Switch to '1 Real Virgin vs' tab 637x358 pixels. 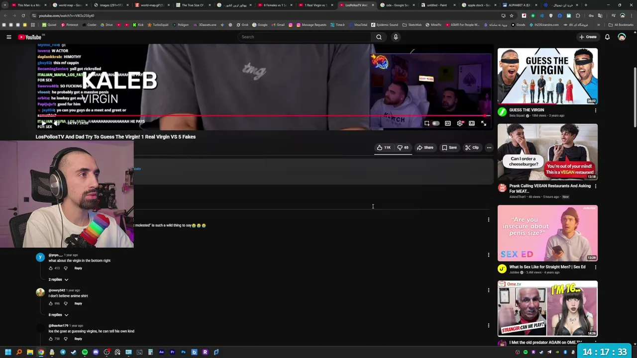coord(315,5)
